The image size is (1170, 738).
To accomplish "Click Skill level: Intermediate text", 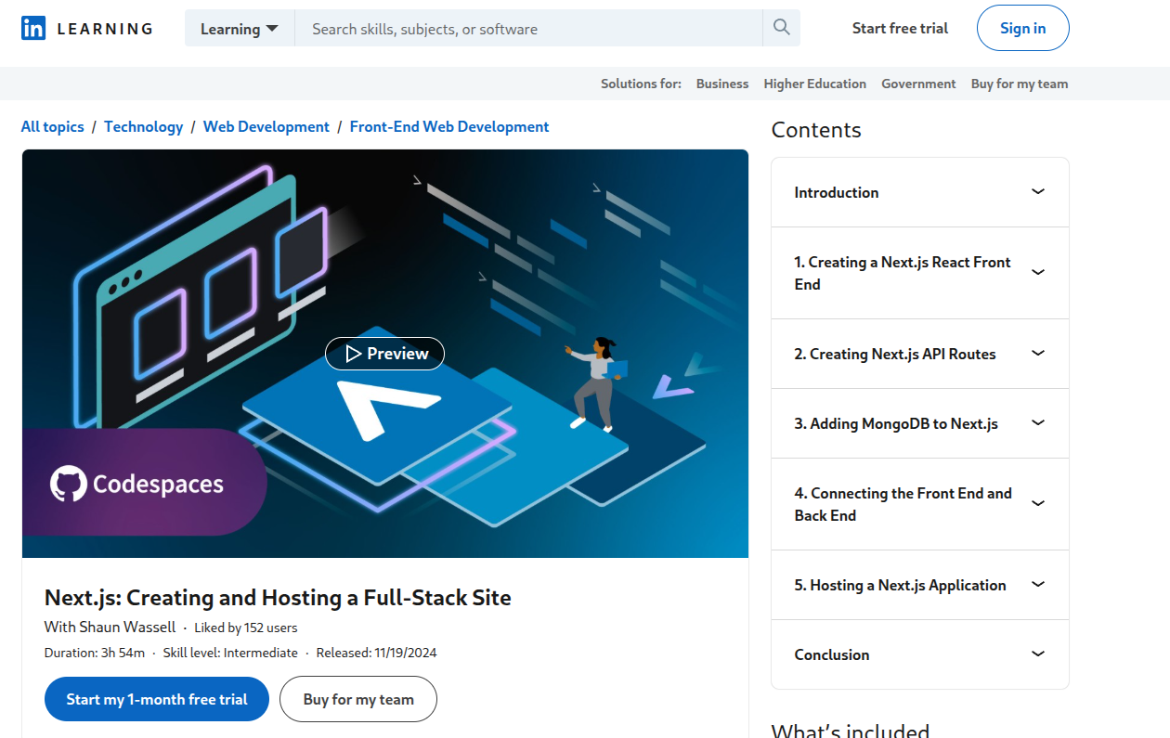I will point(230,653).
